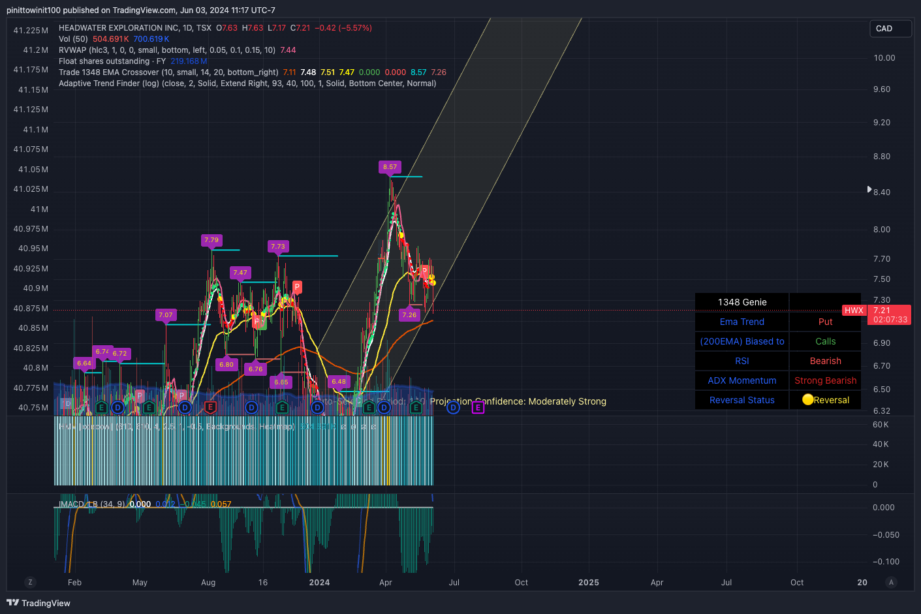Viewport: 921px width, 614px height.
Task: Click the 8.57 pivot high label
Action: point(390,167)
